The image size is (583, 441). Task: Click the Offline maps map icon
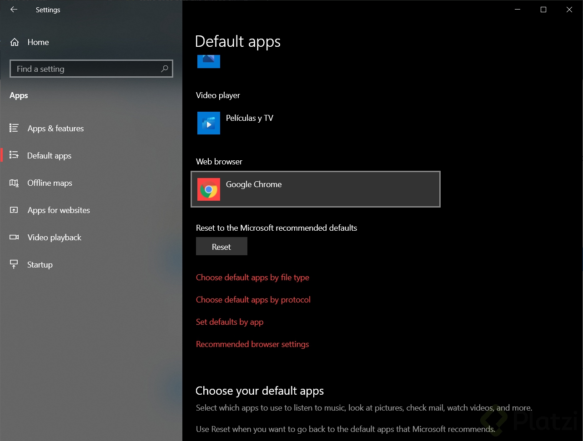pos(14,183)
